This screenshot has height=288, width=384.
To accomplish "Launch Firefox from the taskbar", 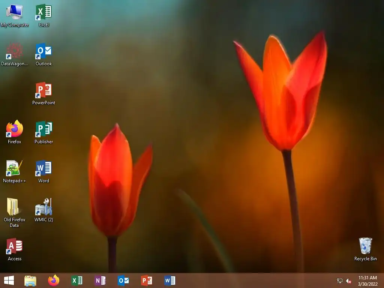I will click(x=54, y=280).
